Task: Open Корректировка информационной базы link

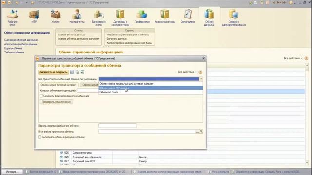Action: coord(129,43)
